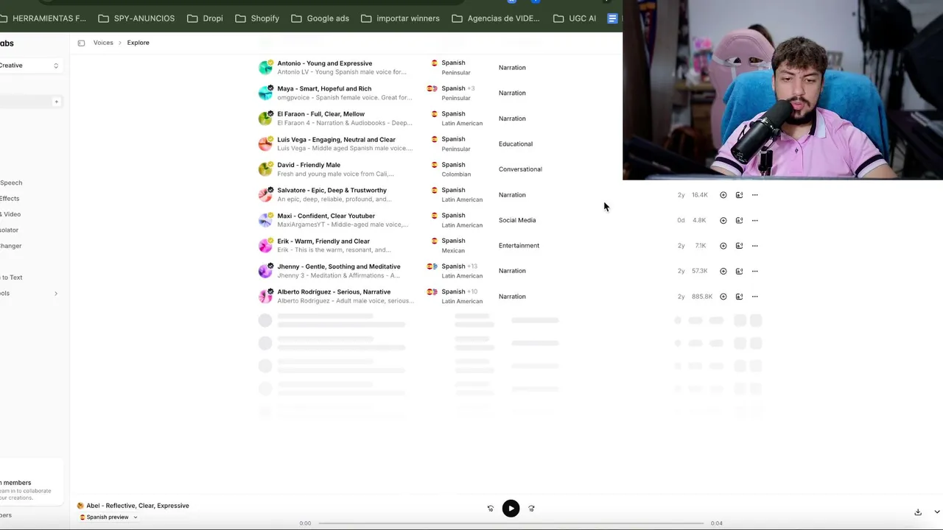943x530 pixels.
Task: Add Jhenny voice using its plus circle icon
Action: [x=723, y=271]
